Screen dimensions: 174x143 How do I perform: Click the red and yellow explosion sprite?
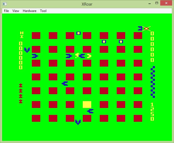coord(146,29)
